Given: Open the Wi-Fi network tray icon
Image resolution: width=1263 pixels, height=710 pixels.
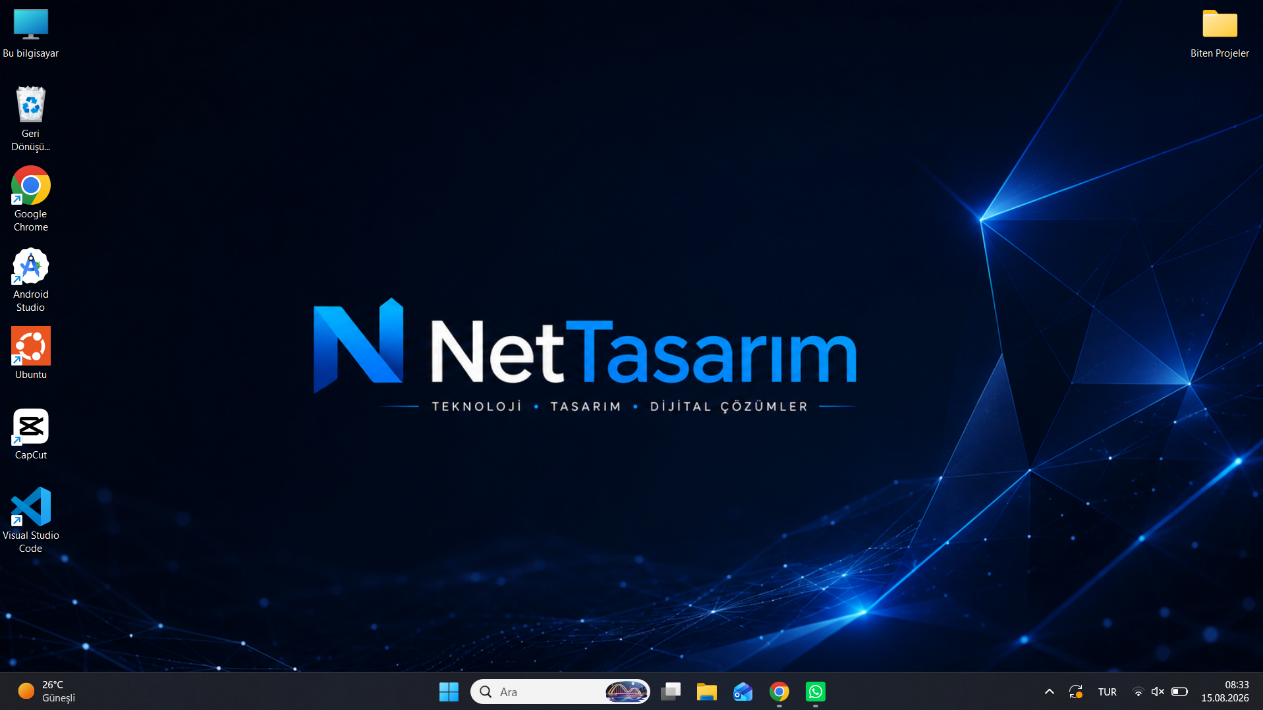Looking at the screenshot, I should click(1138, 692).
